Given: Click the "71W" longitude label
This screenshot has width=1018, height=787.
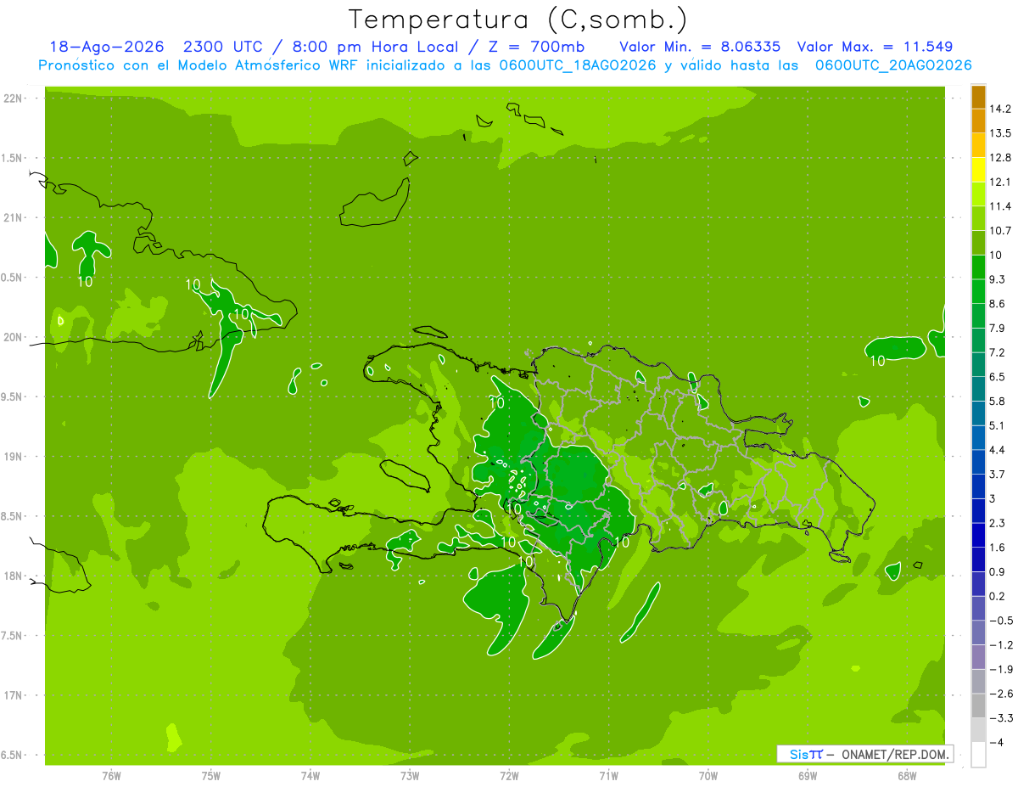Looking at the screenshot, I should (608, 776).
